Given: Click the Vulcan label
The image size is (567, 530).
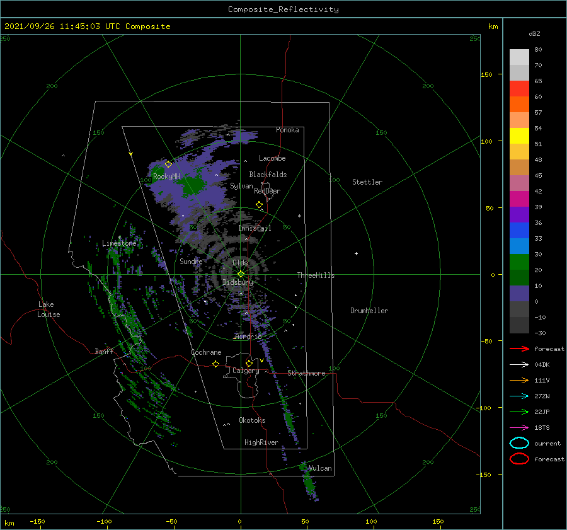Looking at the screenshot, I should tap(320, 468).
